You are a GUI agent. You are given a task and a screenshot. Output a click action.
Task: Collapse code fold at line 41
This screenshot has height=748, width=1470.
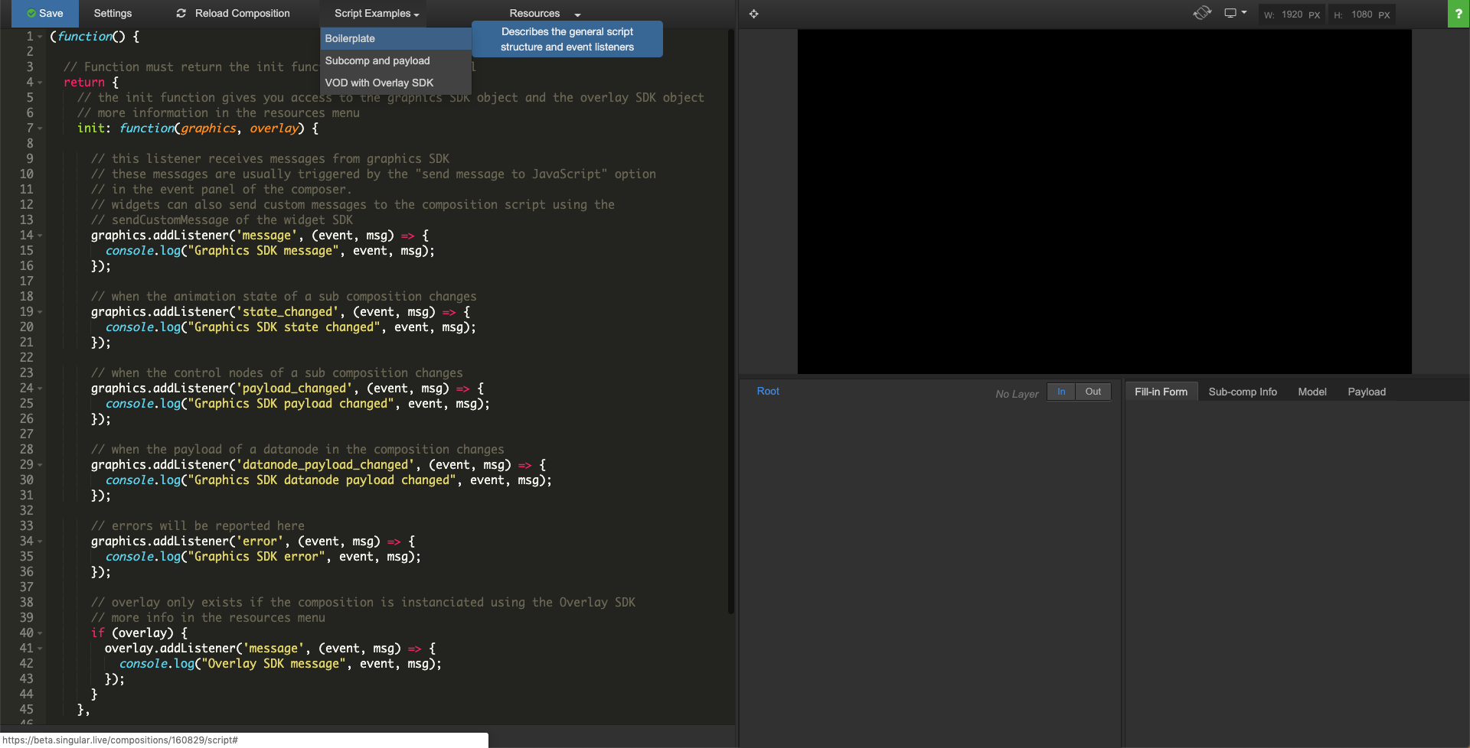tap(40, 649)
